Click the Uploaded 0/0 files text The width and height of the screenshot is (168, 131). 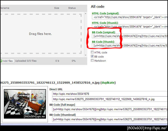(x=26, y=61)
